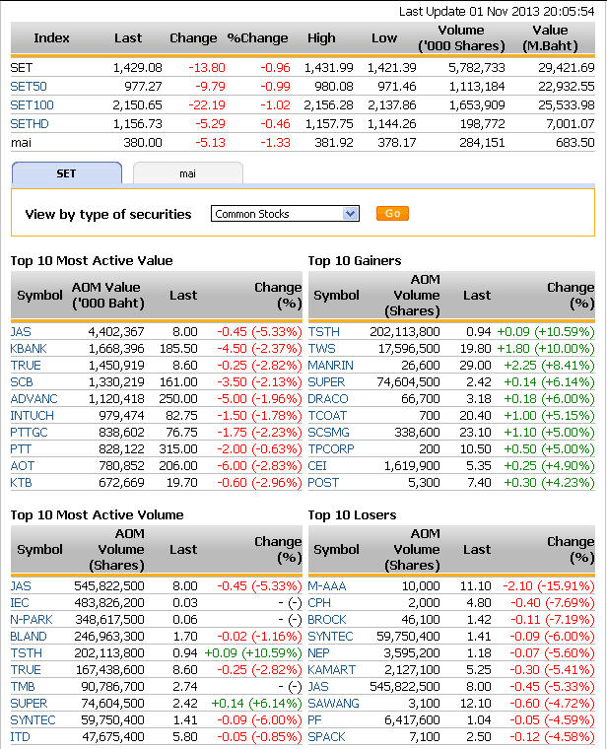Open the SET50 index link
Screen dimensions: 607x749
click(28, 86)
